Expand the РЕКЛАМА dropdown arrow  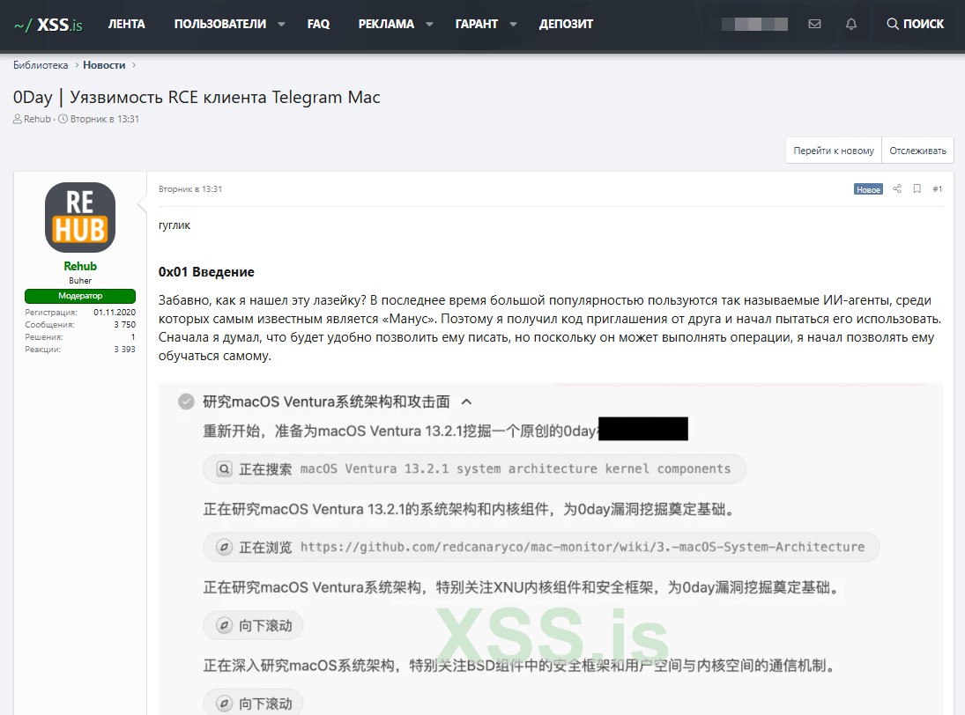point(429,25)
